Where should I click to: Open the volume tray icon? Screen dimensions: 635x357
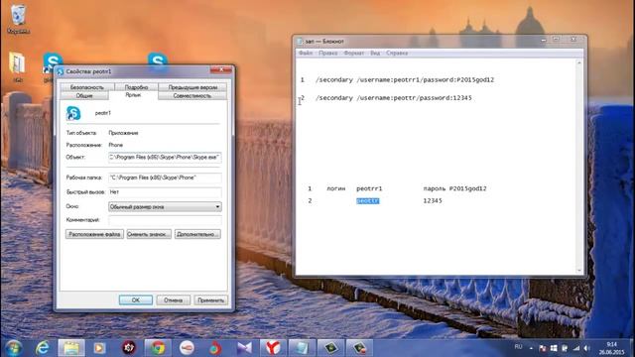[586, 348]
